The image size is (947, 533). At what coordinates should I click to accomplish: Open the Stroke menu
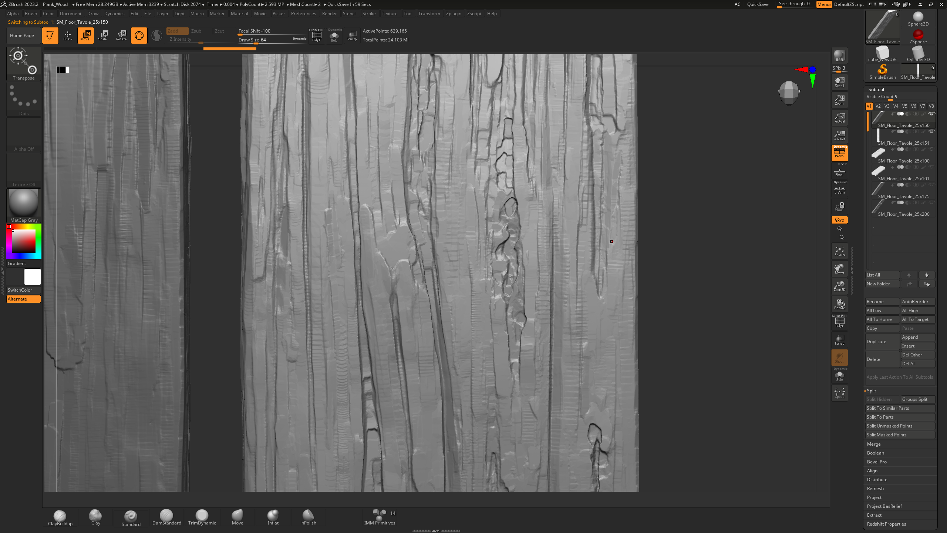pos(368,14)
